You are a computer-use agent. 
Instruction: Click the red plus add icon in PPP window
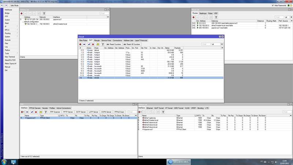point(22,112)
